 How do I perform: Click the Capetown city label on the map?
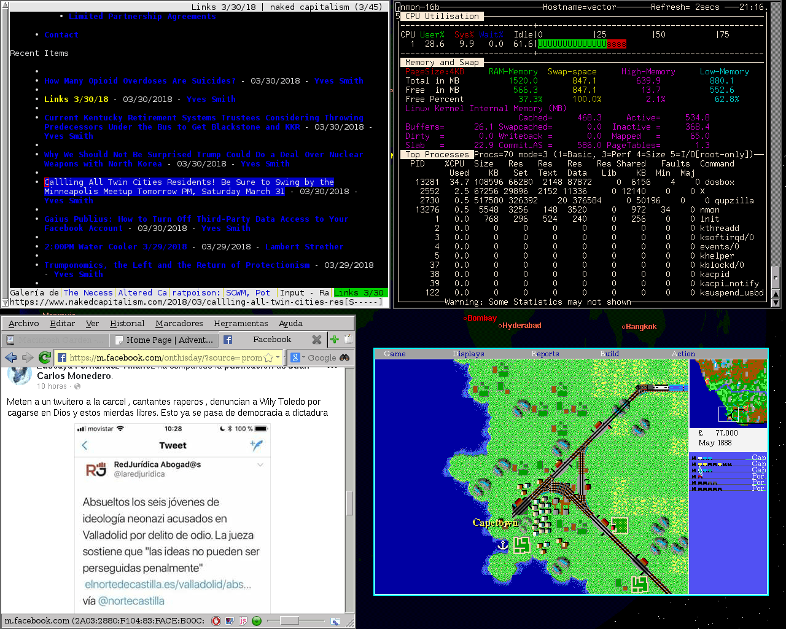495,523
